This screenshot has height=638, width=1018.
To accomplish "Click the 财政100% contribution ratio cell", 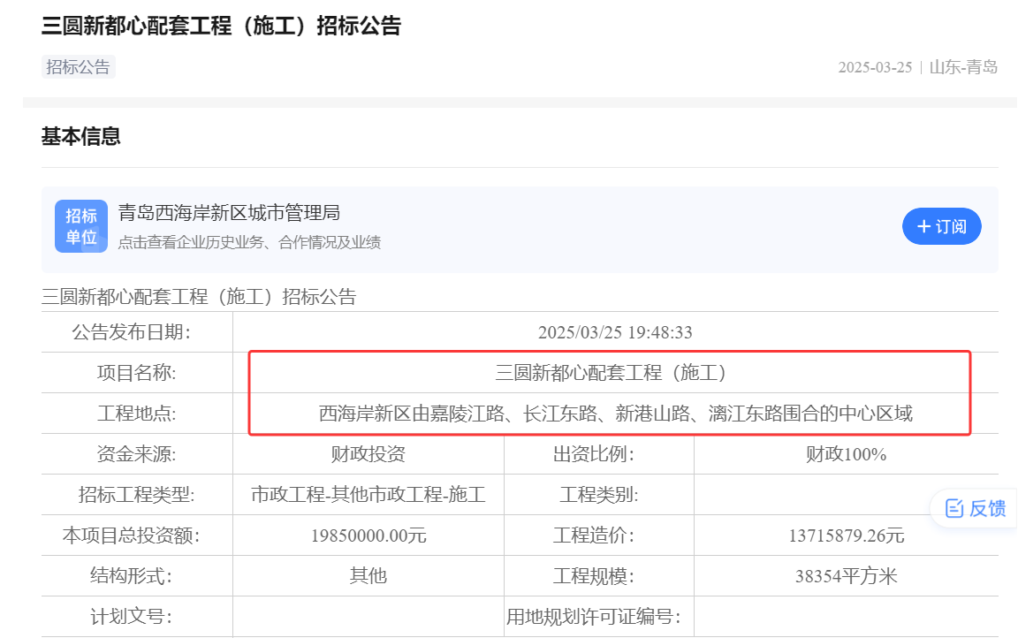I will [846, 454].
